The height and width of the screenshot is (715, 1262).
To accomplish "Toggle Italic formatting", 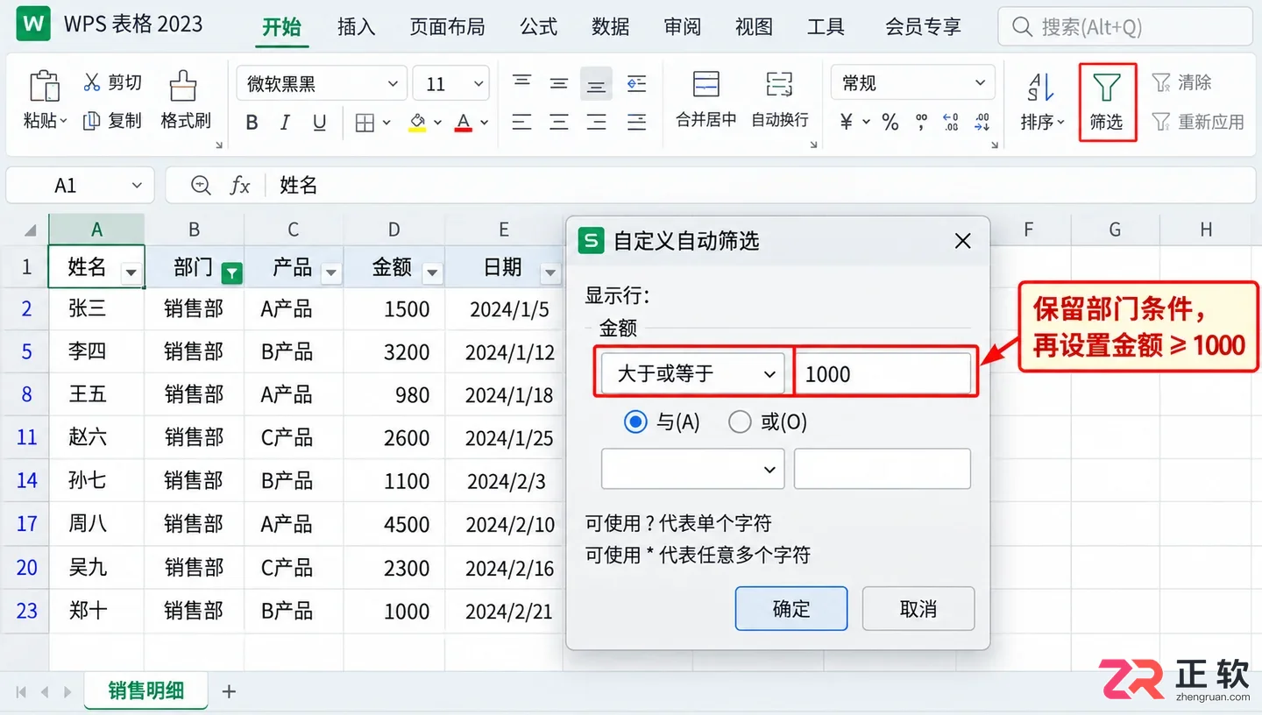I will [285, 123].
